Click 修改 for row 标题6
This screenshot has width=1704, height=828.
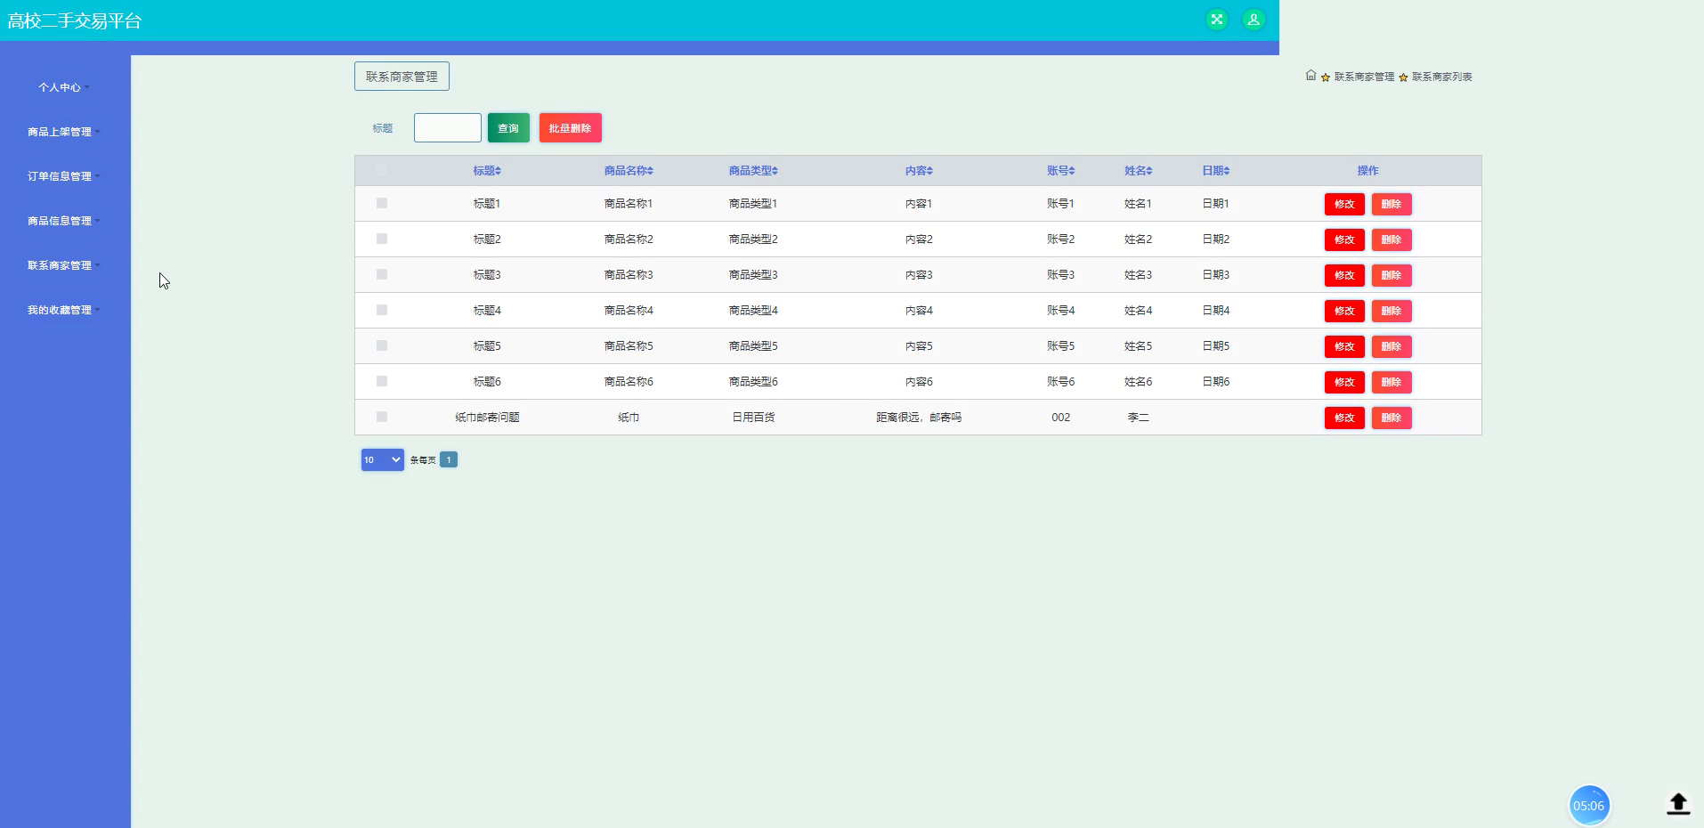pos(1344,382)
